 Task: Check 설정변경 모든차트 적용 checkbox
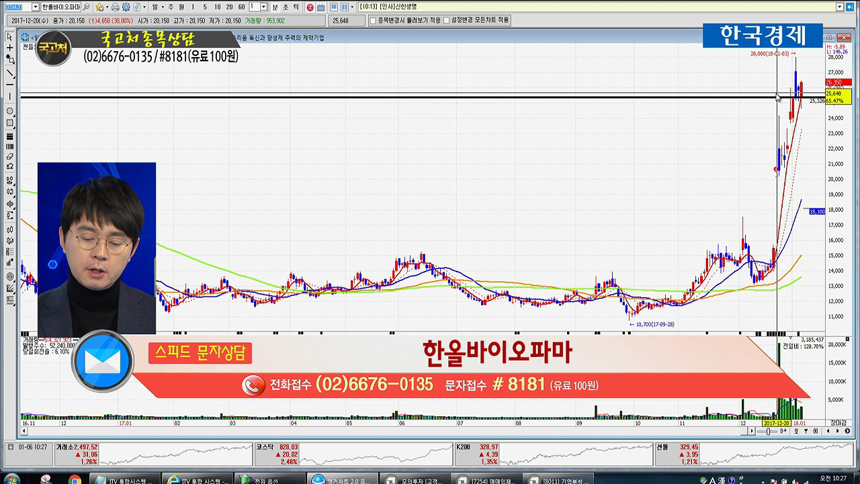click(447, 21)
